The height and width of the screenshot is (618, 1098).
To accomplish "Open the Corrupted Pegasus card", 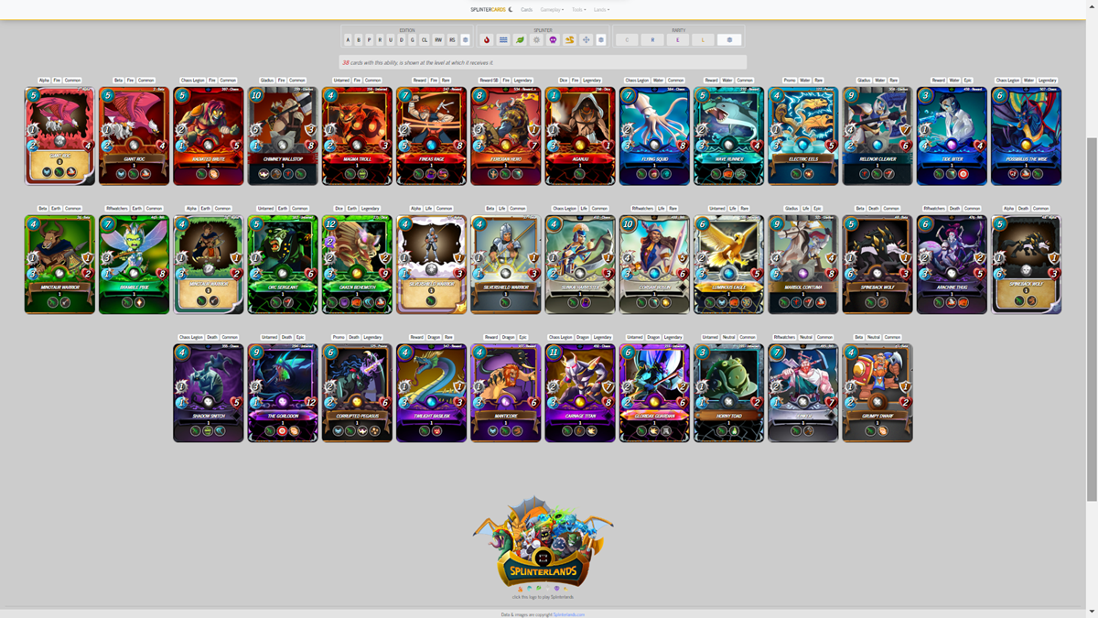I will (x=357, y=392).
